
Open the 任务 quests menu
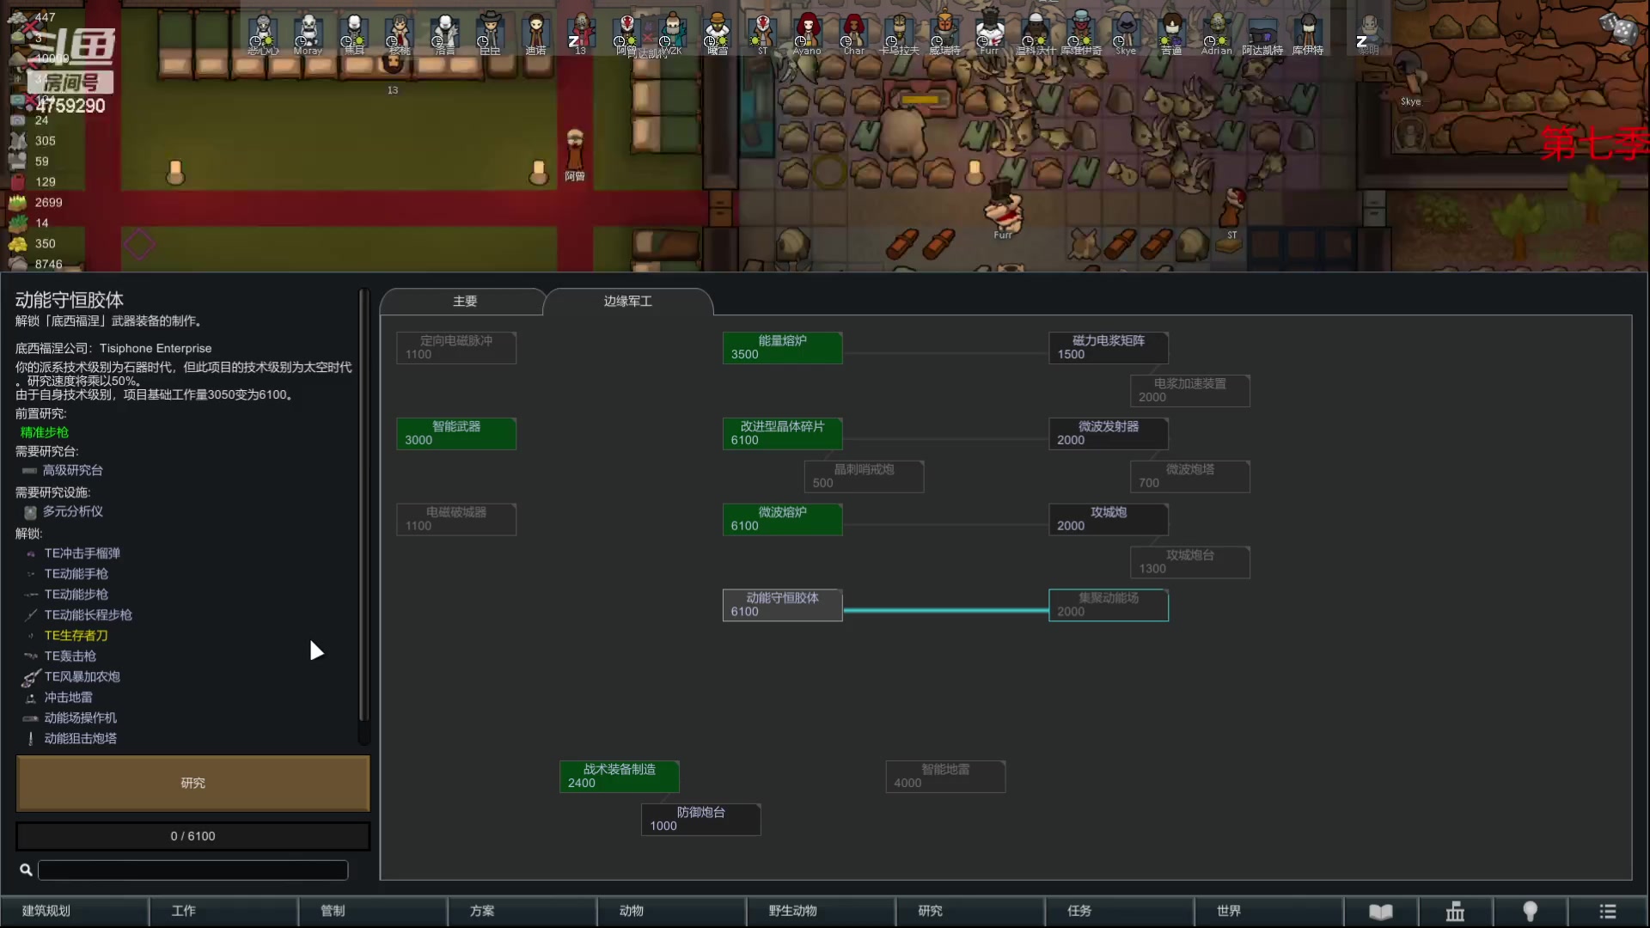[x=1120, y=911]
